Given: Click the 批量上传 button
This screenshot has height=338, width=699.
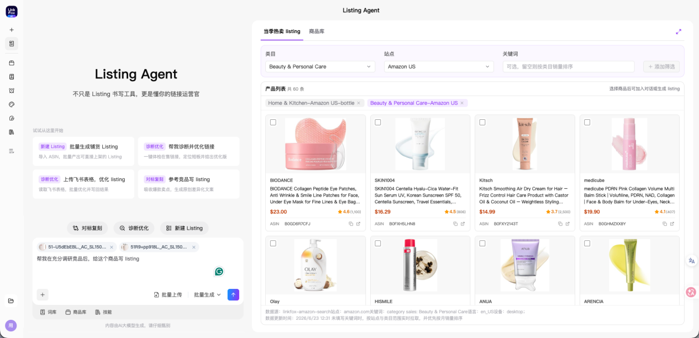Looking at the screenshot, I should (168, 295).
